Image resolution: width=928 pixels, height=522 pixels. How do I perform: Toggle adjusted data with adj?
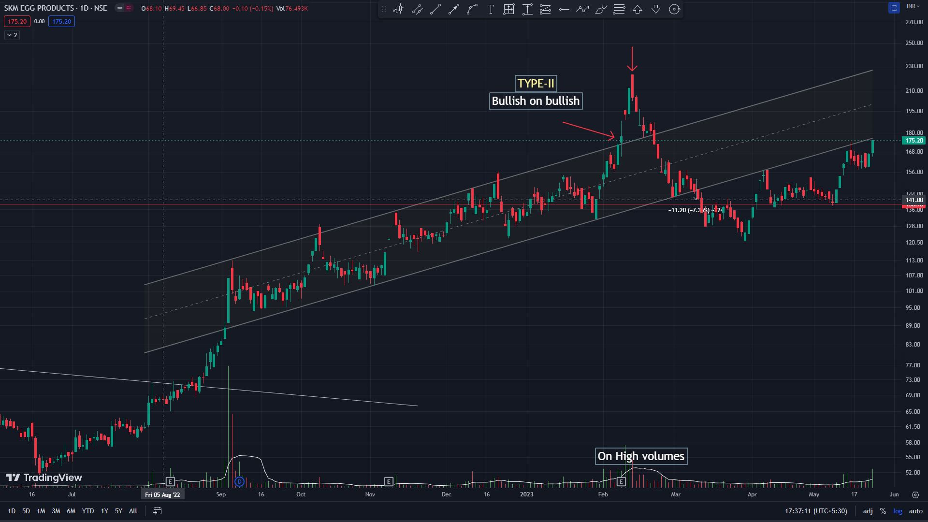[x=868, y=511]
